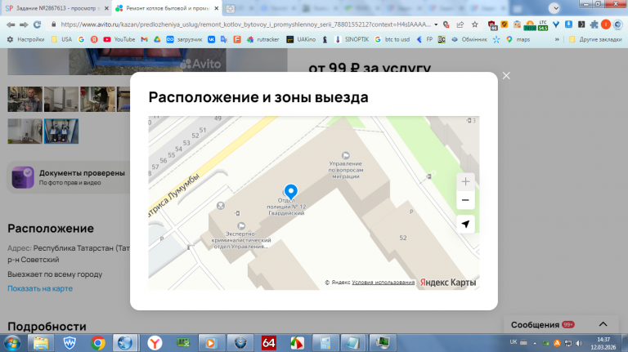Open Другие закладки folder
Image resolution: width=628 pixels, height=352 pixels.
point(595,39)
